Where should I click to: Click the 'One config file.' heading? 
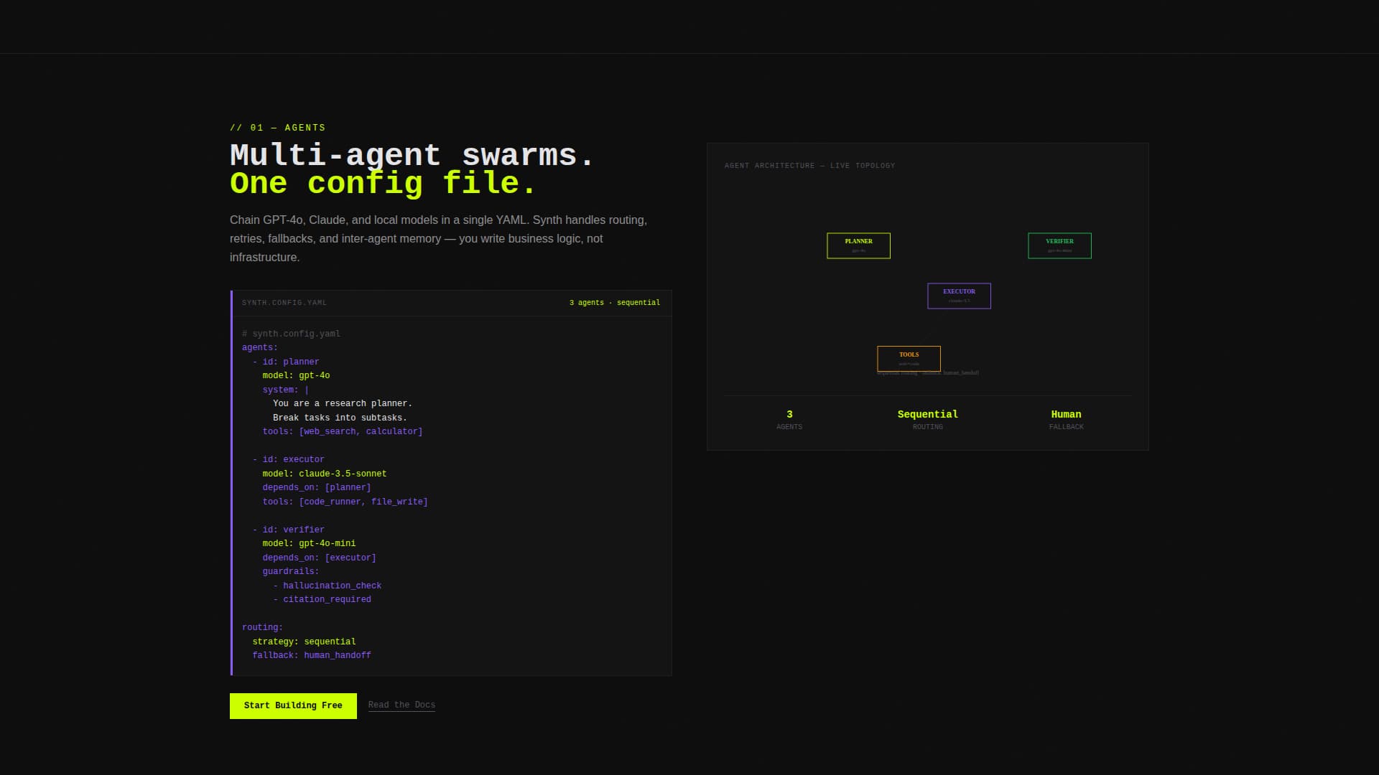click(x=384, y=184)
